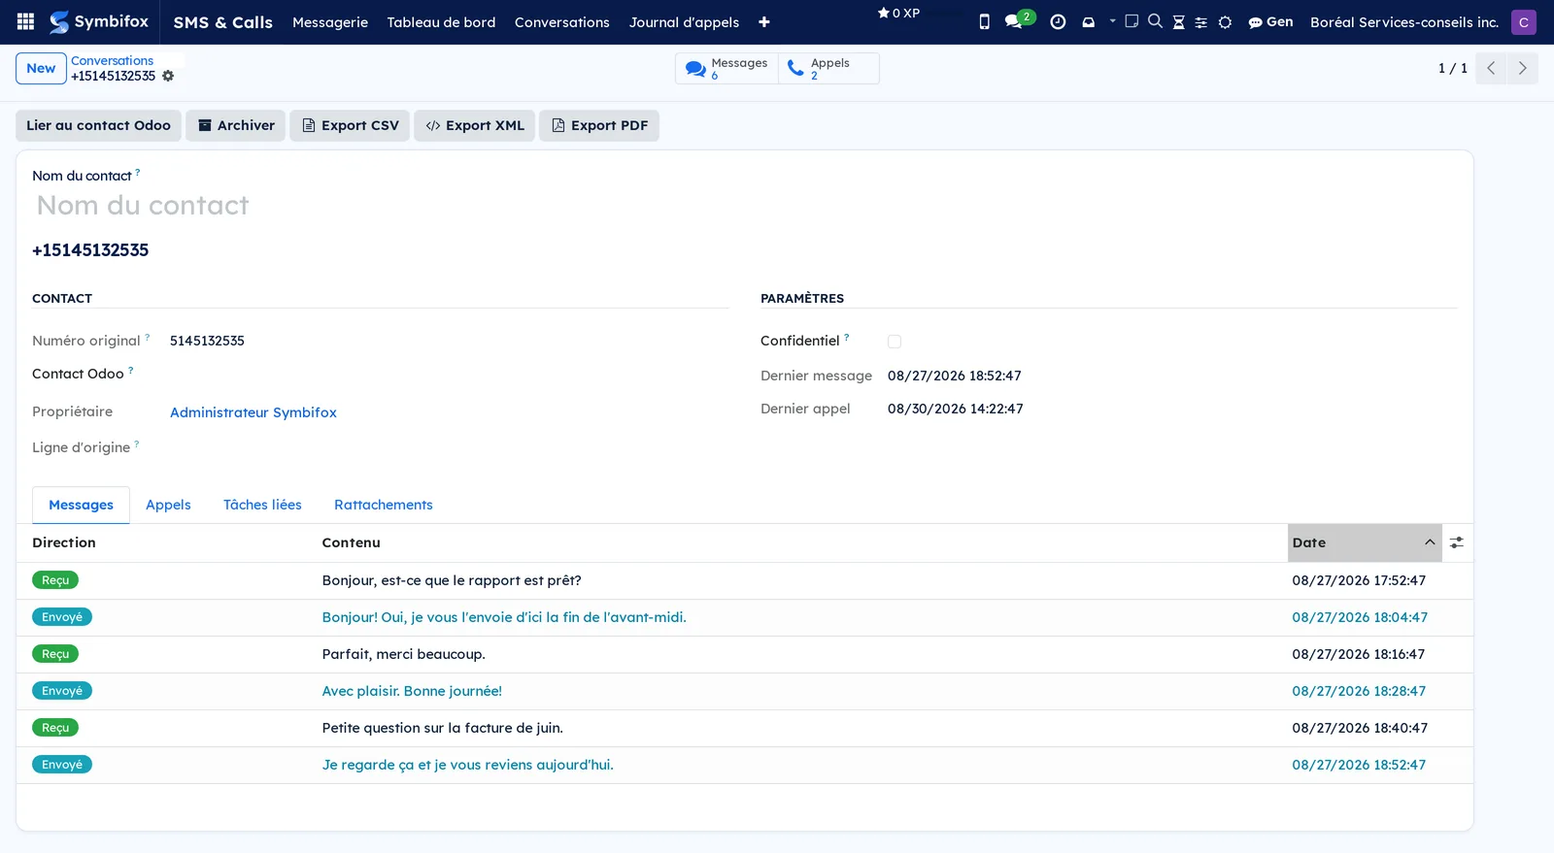Open the Appels 2 stat button
Screen dimensions: 1554x853
click(x=828, y=68)
